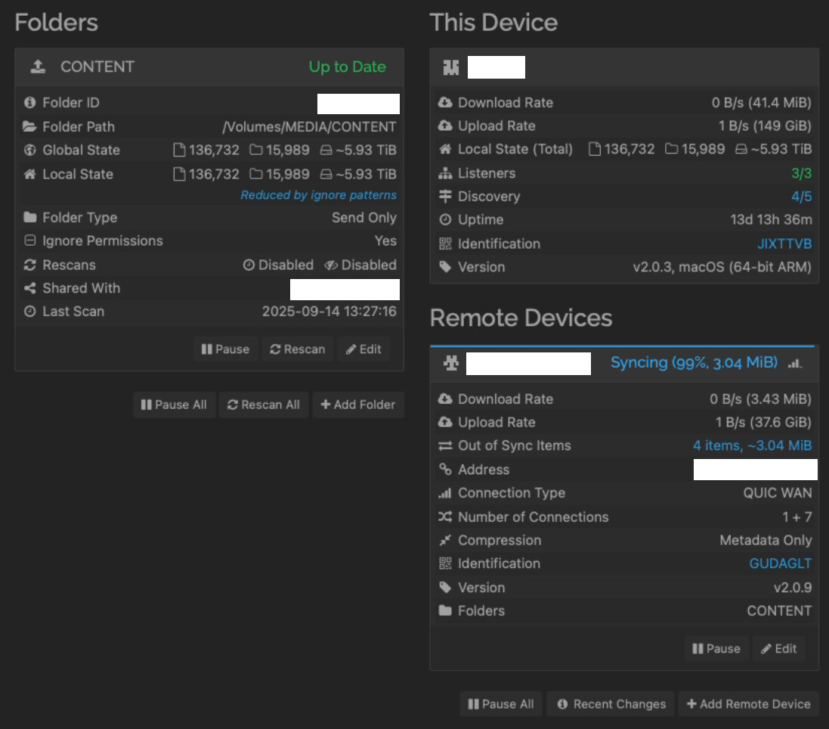829x729 pixels.
Task: Click the Reduced by ignore patterns link
Action: click(x=318, y=195)
